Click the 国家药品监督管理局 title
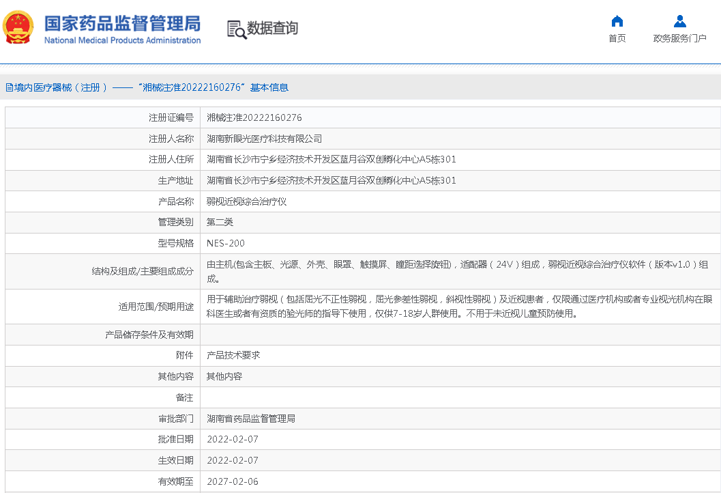 (122, 23)
